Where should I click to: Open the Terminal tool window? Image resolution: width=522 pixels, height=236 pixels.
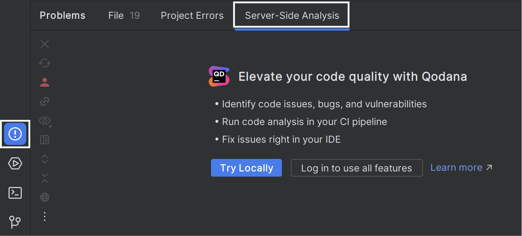point(15,193)
